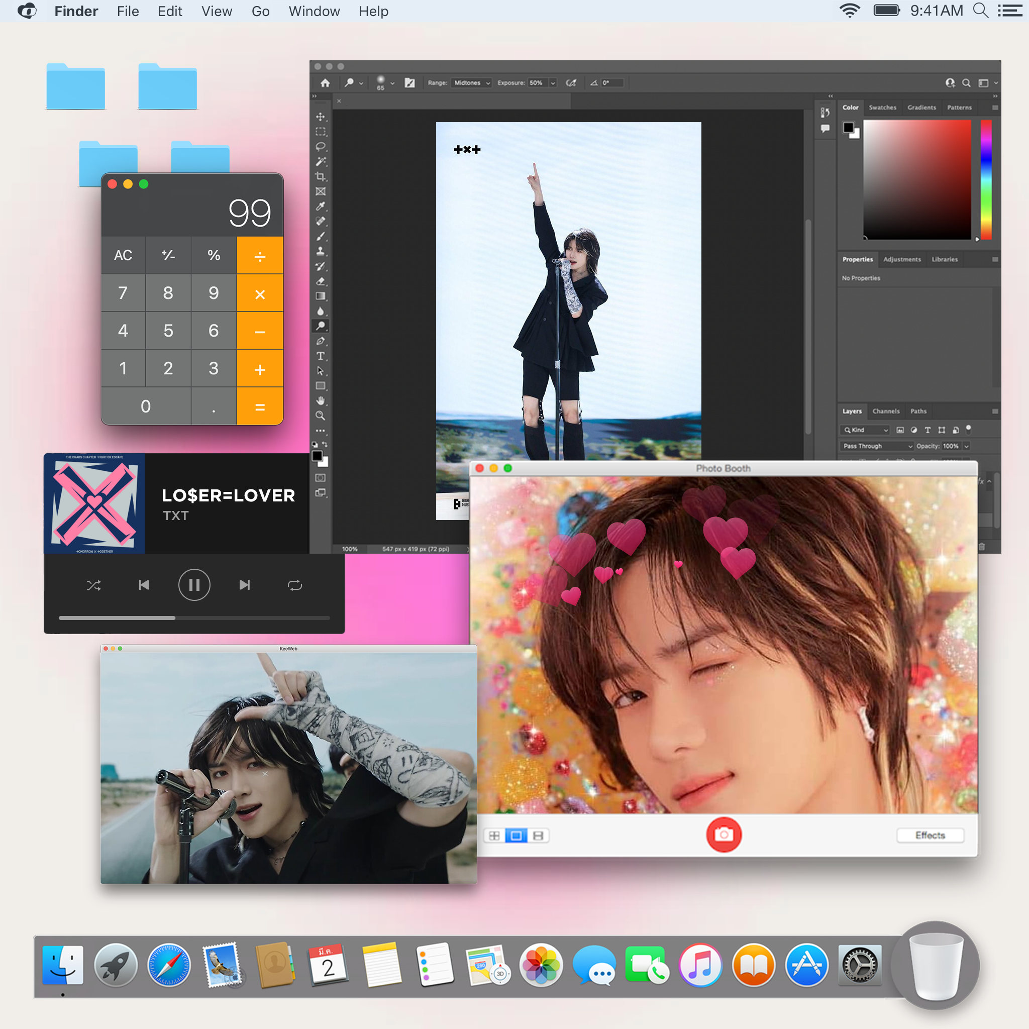
Task: Select the Clone Stamp tool
Action: 320,251
